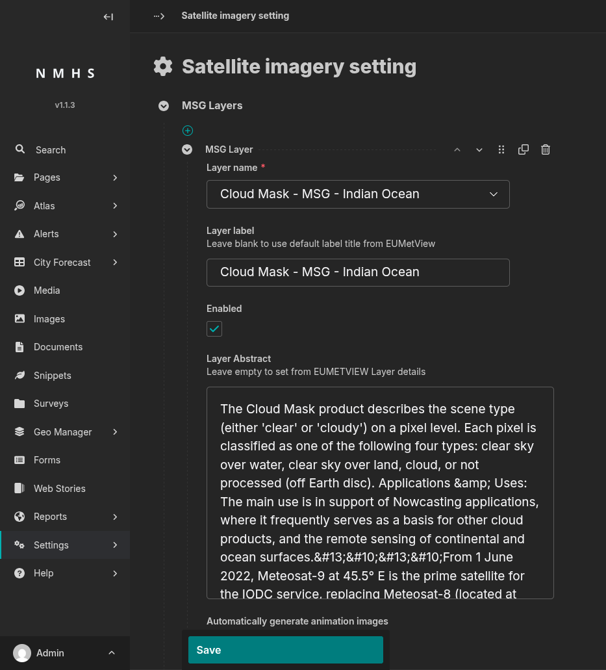Image resolution: width=606 pixels, height=670 pixels.
Task: Collapse the MSG Layers section
Action: [164, 105]
